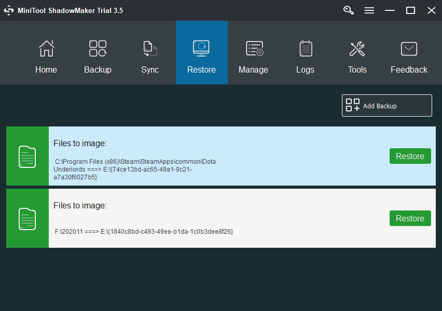
Task: Go to the Home tab
Action: click(x=46, y=53)
